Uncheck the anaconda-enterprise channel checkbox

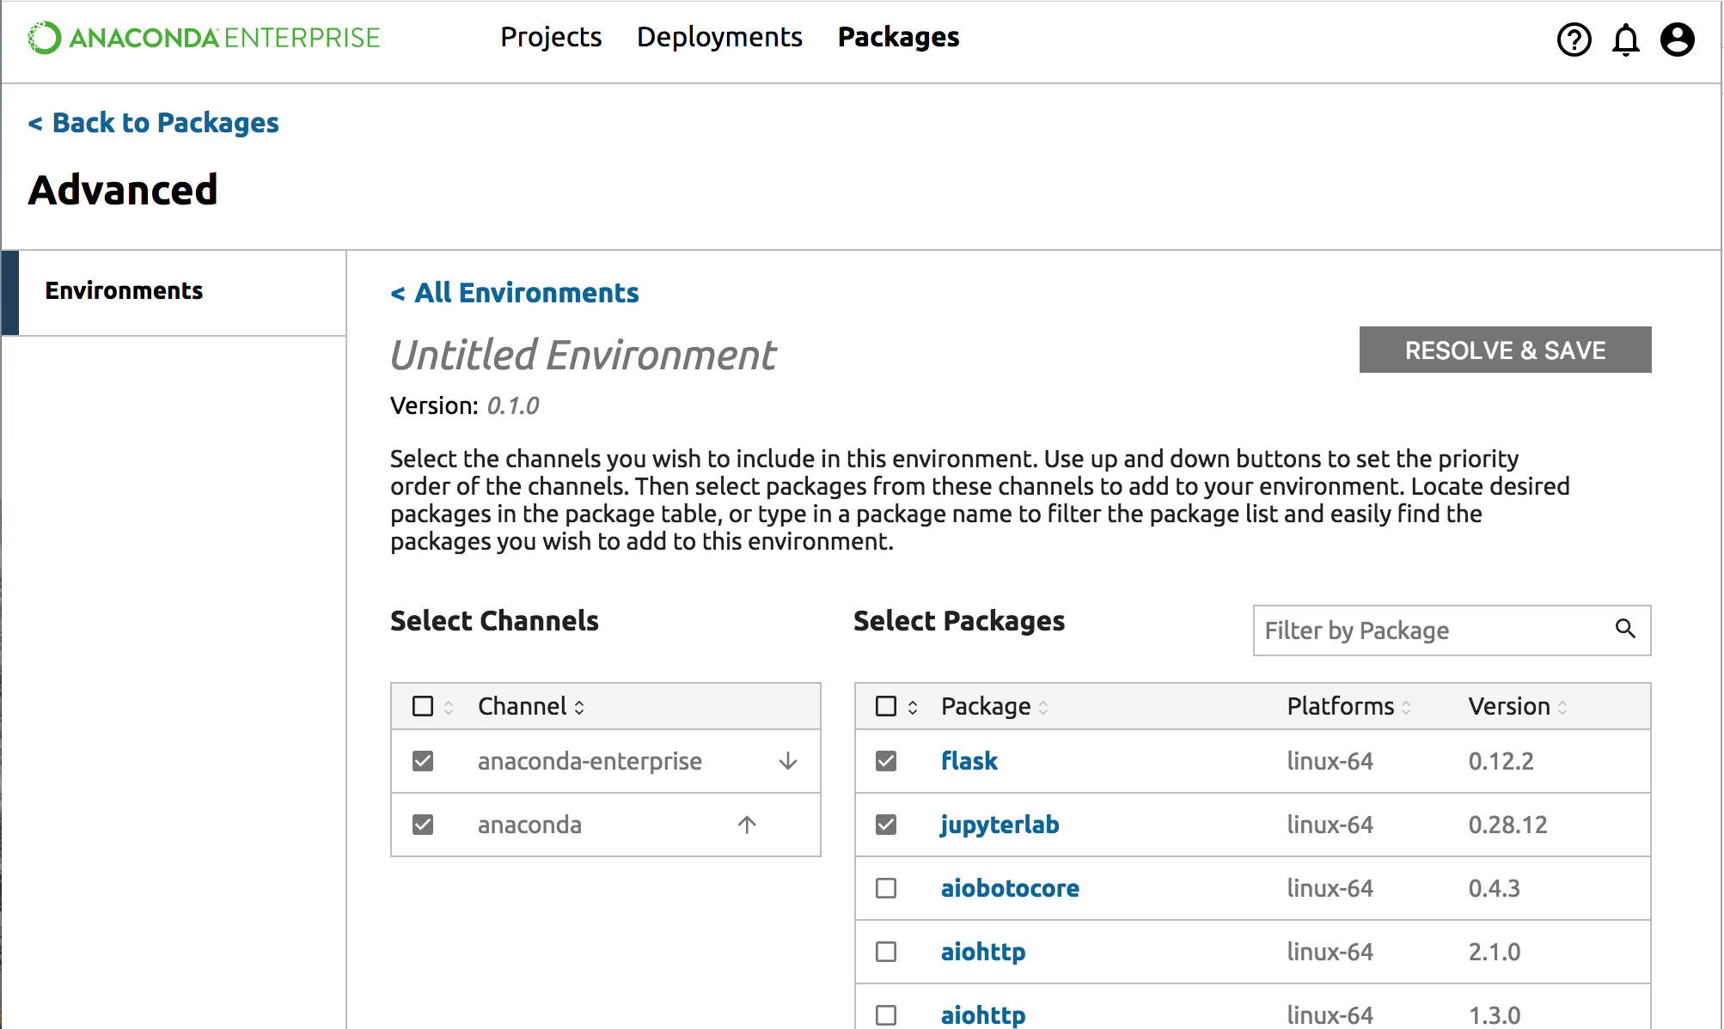pos(422,761)
